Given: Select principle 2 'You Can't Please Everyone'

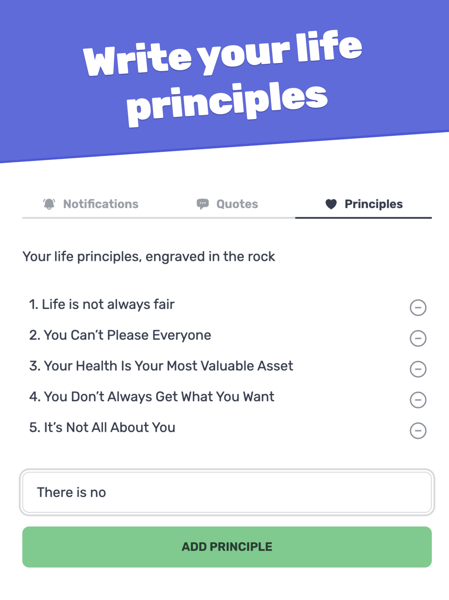Looking at the screenshot, I should 120,335.
